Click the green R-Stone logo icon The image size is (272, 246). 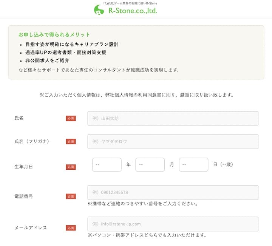(x=99, y=10)
